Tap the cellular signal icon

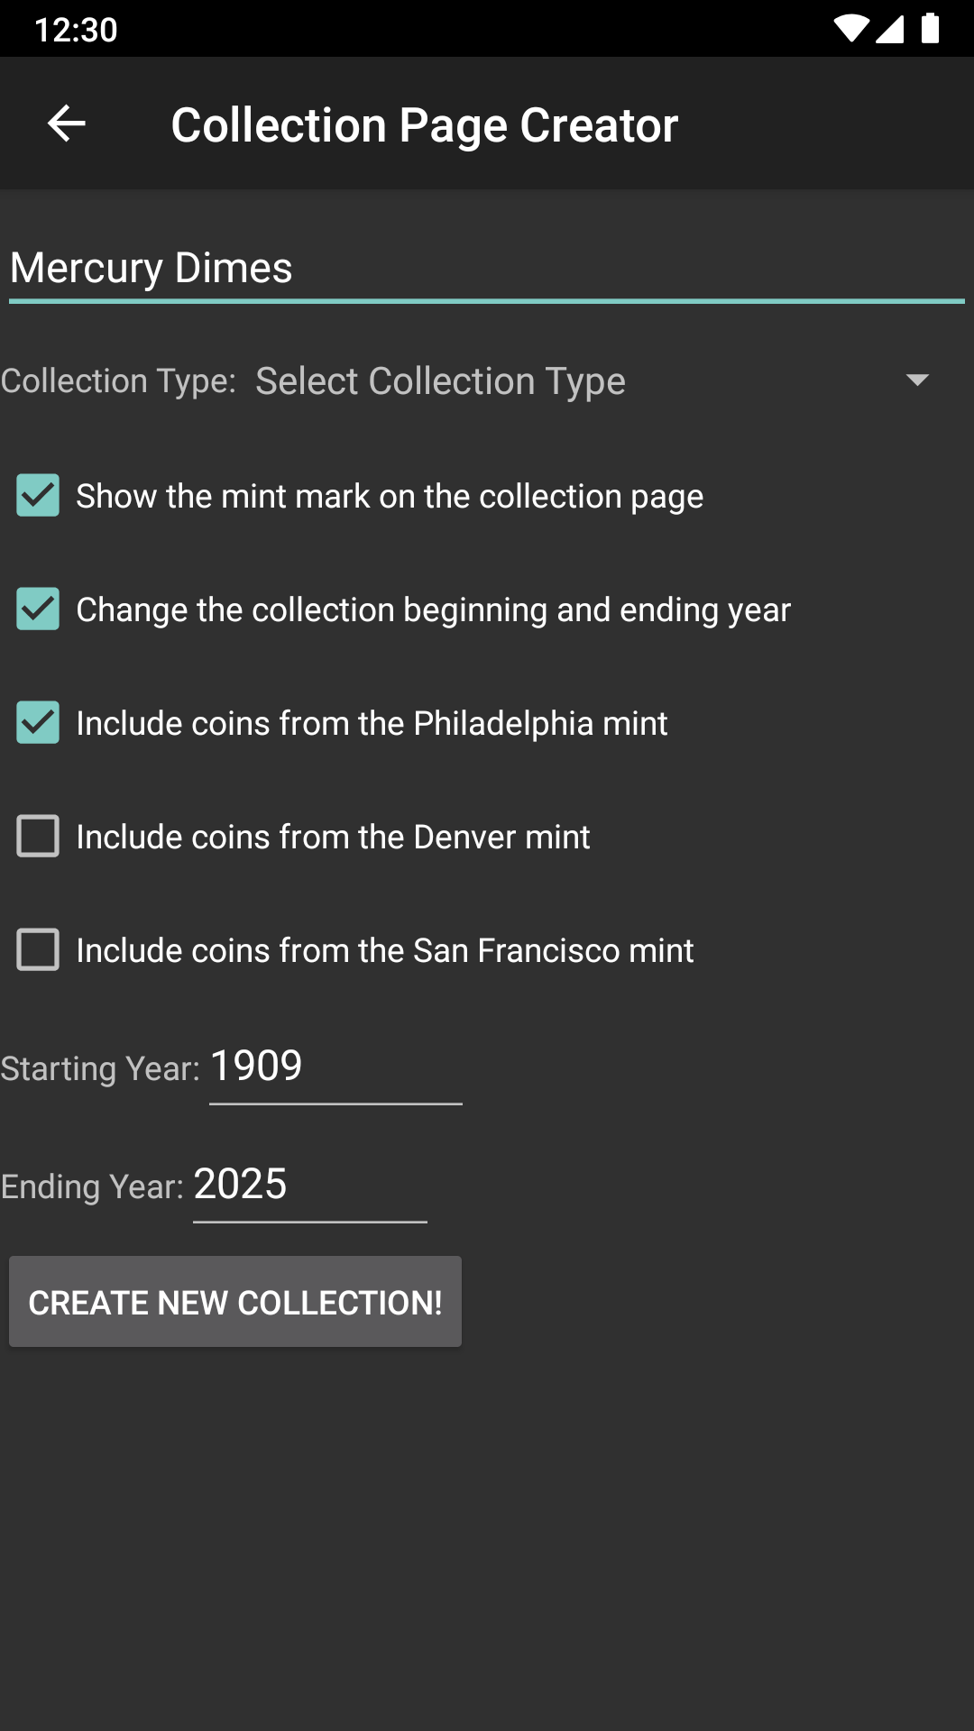pyautogui.click(x=889, y=29)
